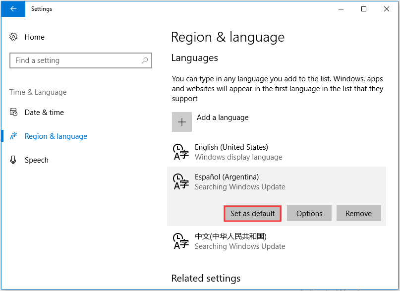The image size is (400, 291).
Task: Click the Related settings heading
Action: [206, 278]
